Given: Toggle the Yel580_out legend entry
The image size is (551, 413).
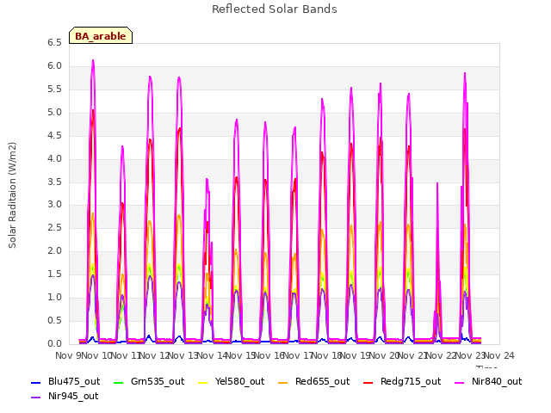Looking at the screenshot, I should tap(232, 382).
